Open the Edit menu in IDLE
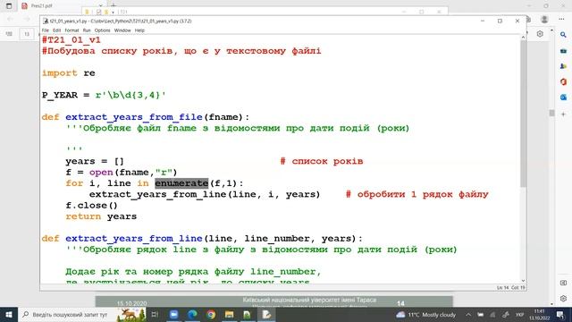Image resolution: width=572 pixels, height=322 pixels. (56, 30)
